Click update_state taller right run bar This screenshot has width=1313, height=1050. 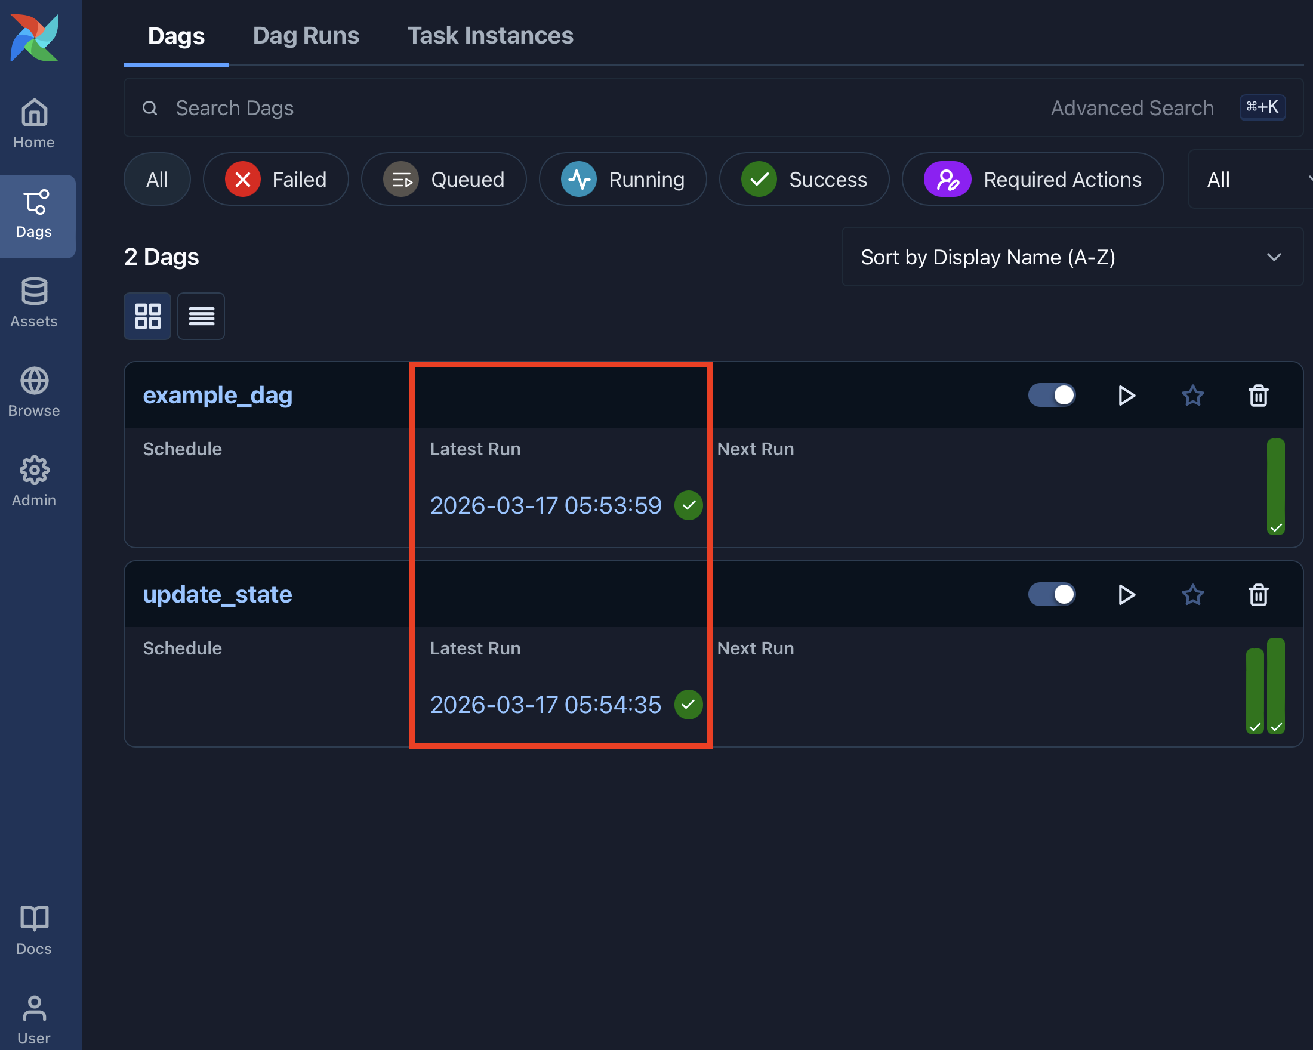(1276, 686)
